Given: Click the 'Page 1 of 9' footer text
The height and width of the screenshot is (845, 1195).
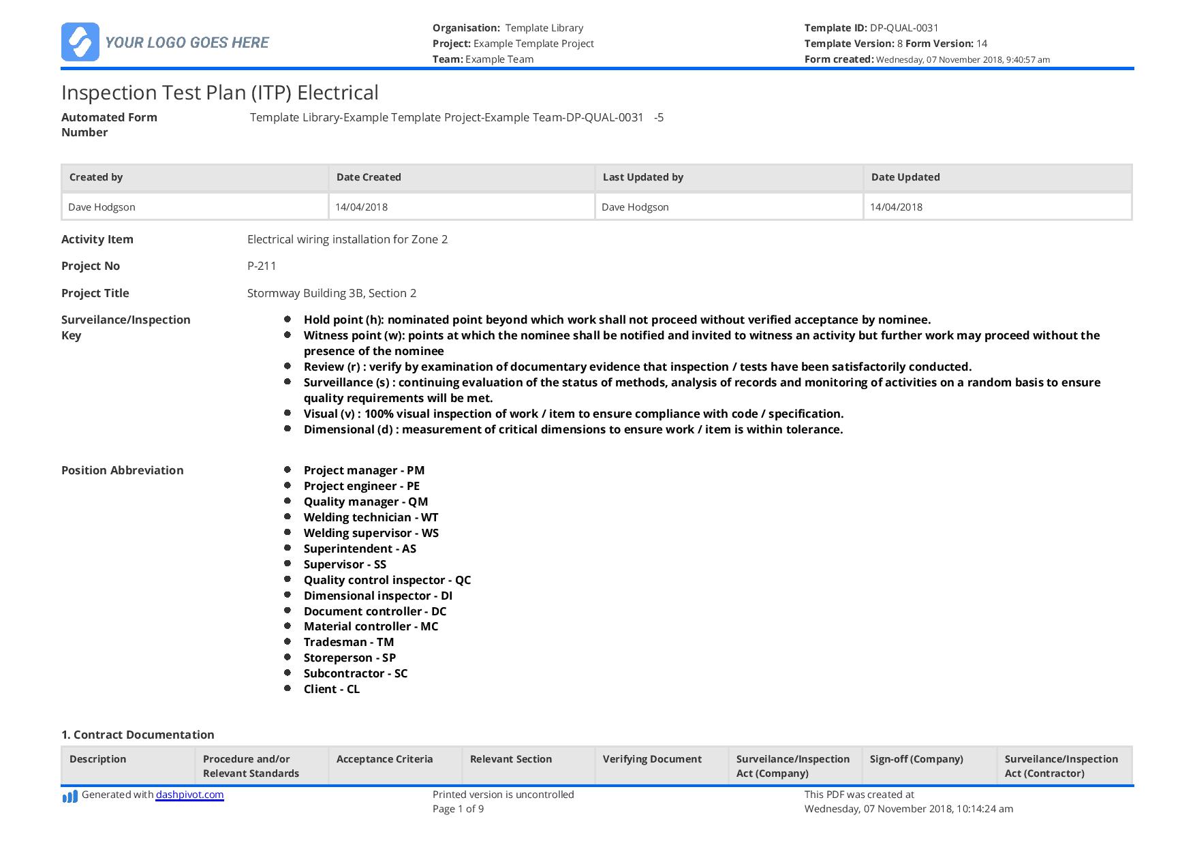Looking at the screenshot, I should [x=458, y=809].
